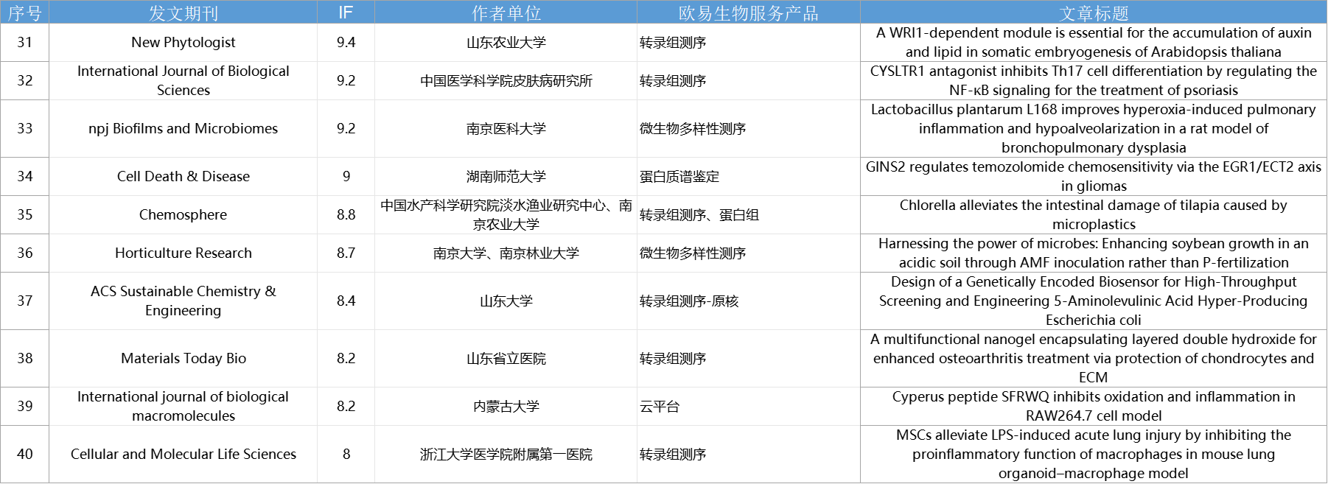This screenshot has width=1328, height=484.
Task: Open the CYSLTR1 antagonist article title
Action: pos(1094,81)
